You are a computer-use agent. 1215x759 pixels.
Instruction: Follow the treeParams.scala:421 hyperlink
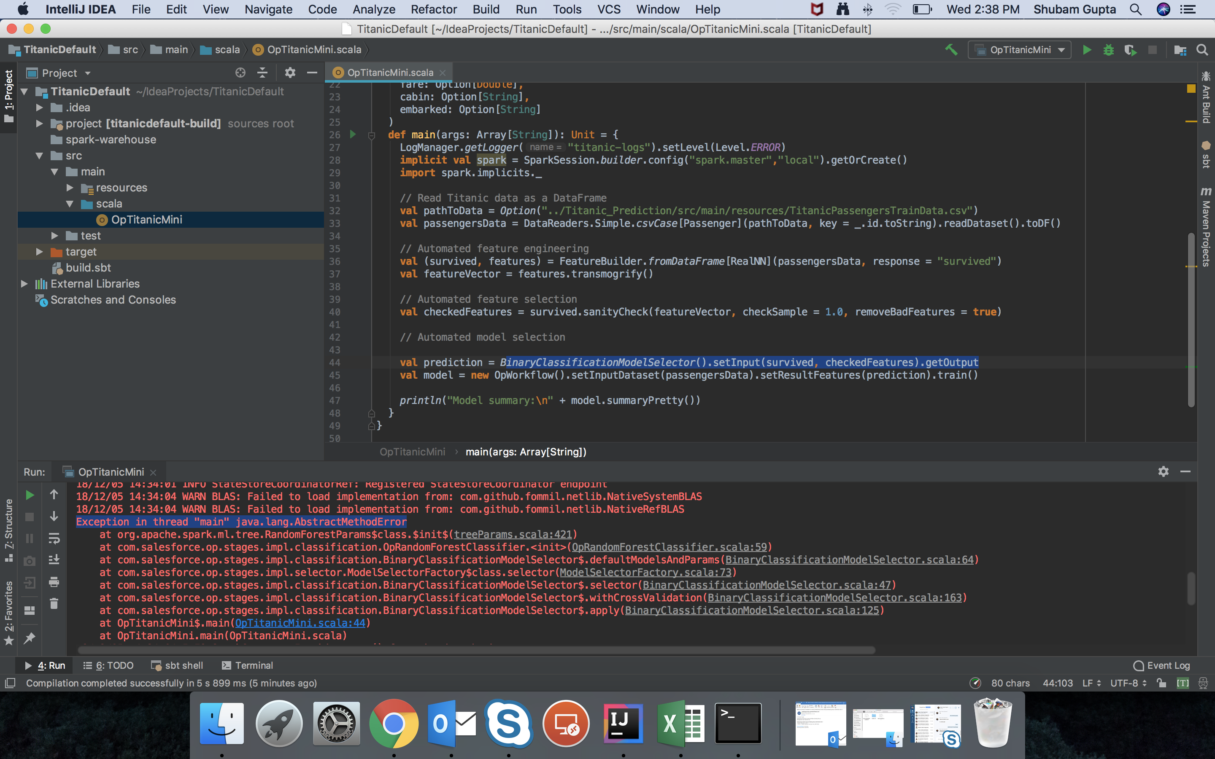[x=512, y=535]
